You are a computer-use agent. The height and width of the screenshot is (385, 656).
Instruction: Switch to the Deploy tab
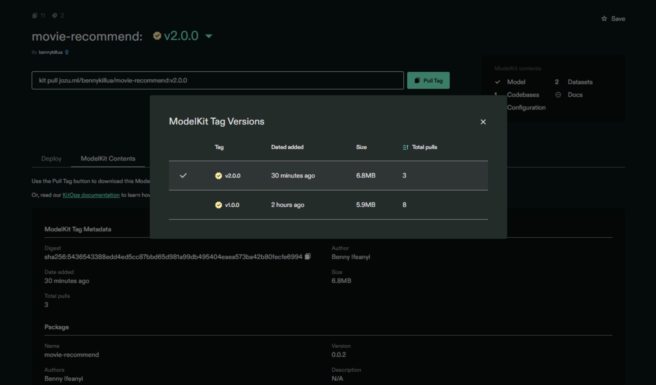pyautogui.click(x=51, y=159)
